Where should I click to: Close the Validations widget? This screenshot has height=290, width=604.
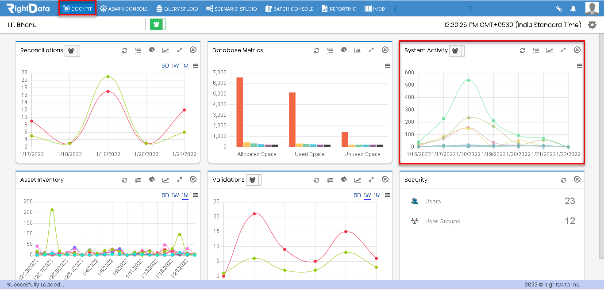point(385,179)
